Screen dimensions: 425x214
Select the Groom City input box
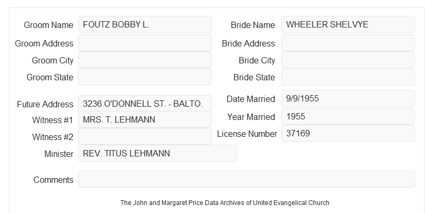145,60
